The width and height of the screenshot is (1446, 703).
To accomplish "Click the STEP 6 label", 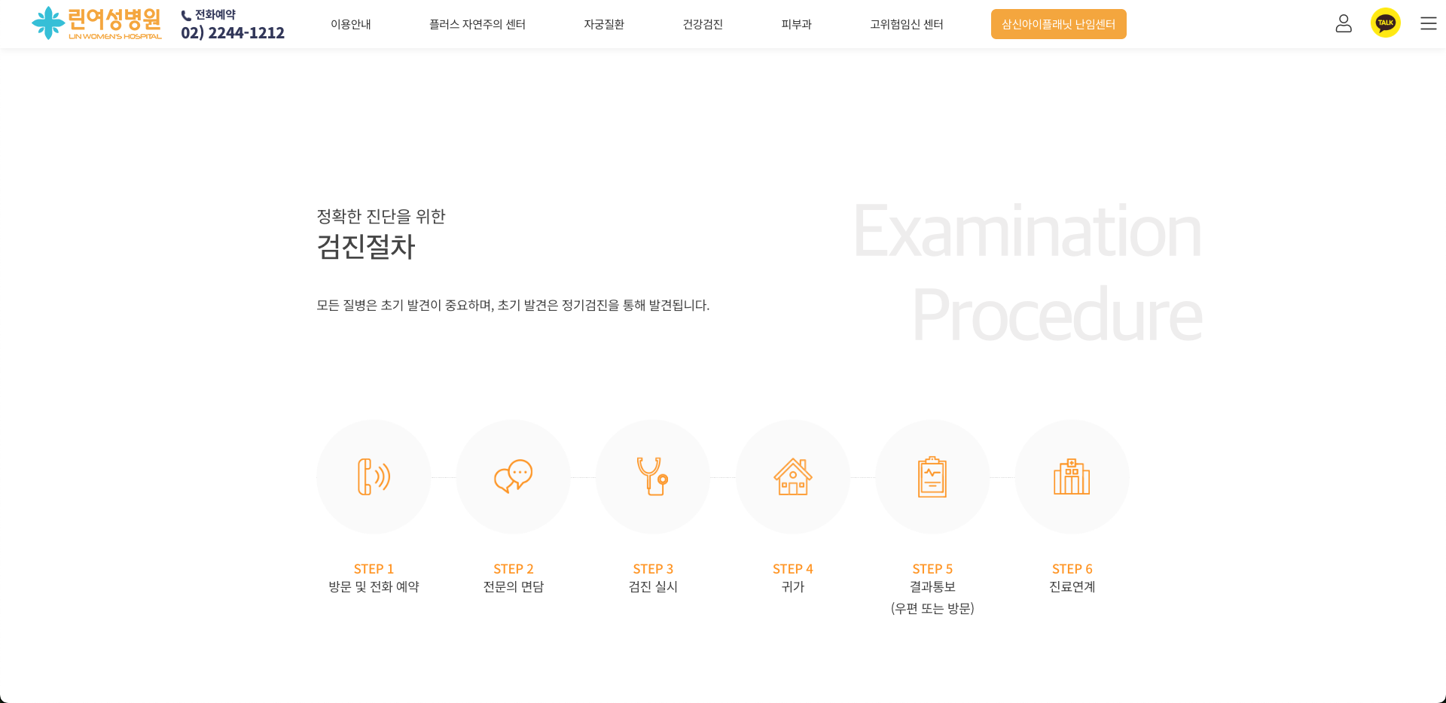I will click(x=1072, y=569).
